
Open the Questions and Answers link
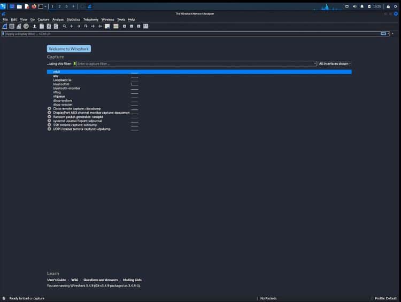pos(101,280)
